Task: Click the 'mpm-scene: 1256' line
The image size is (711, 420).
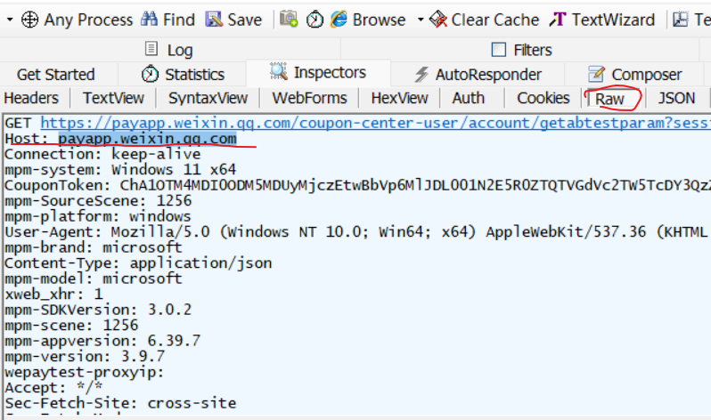Action: point(71,326)
